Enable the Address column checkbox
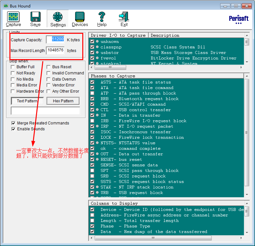The image size is (255, 246). pos(92,215)
